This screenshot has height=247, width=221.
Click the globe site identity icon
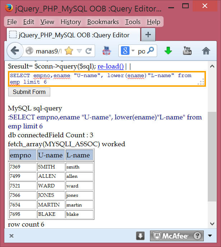[x=29, y=51]
